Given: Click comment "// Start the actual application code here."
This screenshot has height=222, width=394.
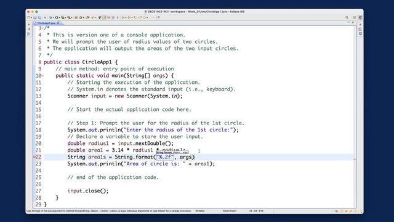Looking at the screenshot, I should [x=129, y=110].
